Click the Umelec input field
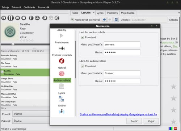The width and height of the screenshot is (181, 131). [149, 20]
